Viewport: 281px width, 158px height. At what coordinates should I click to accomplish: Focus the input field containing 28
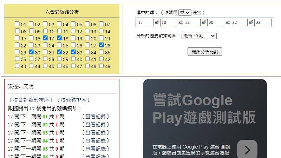192,23
